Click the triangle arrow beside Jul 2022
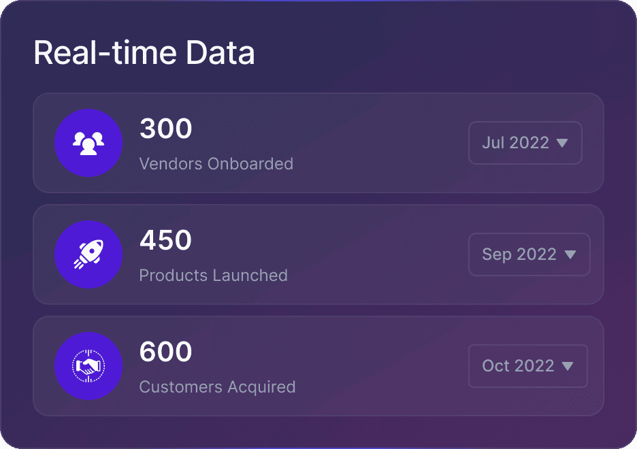Image resolution: width=637 pixels, height=449 pixels. pyautogui.click(x=562, y=143)
